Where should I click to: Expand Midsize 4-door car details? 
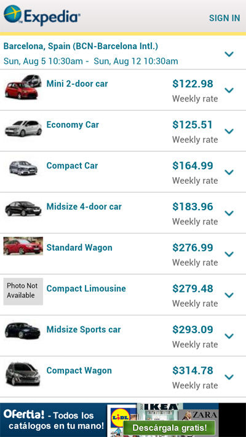(x=229, y=213)
